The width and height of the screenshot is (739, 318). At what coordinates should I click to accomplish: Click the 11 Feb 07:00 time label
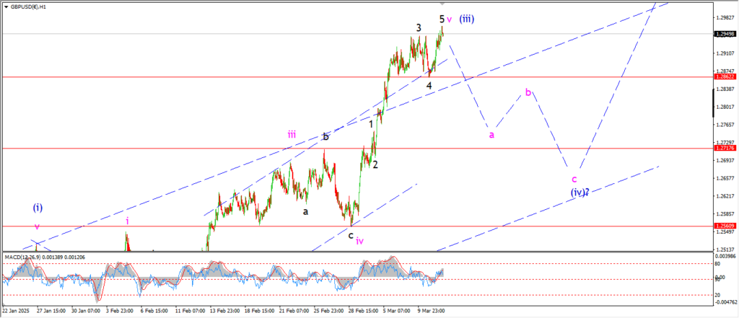tap(190, 312)
